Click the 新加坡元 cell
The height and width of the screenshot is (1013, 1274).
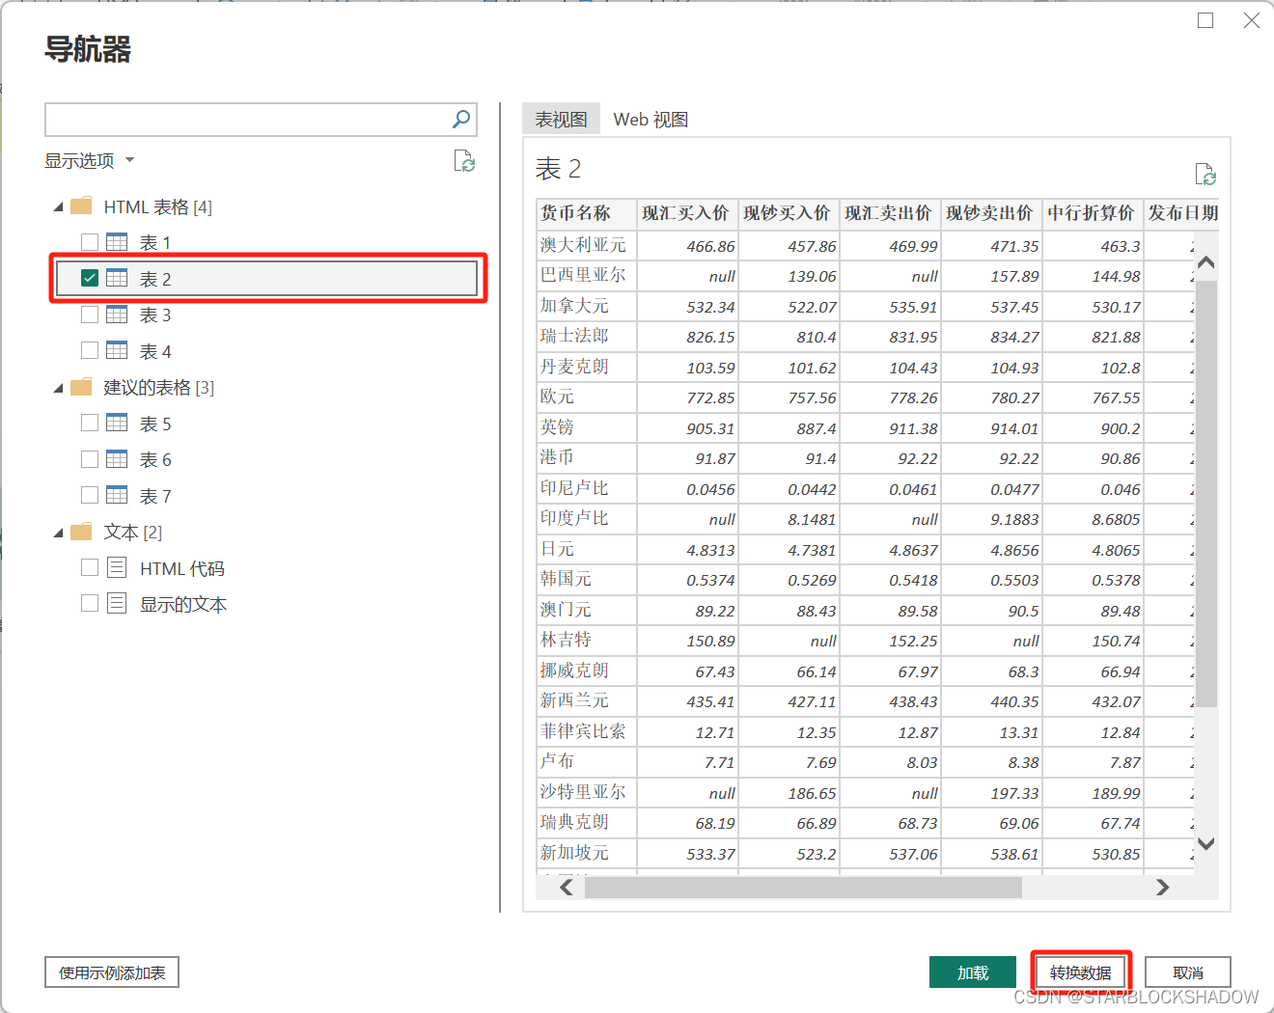[586, 853]
